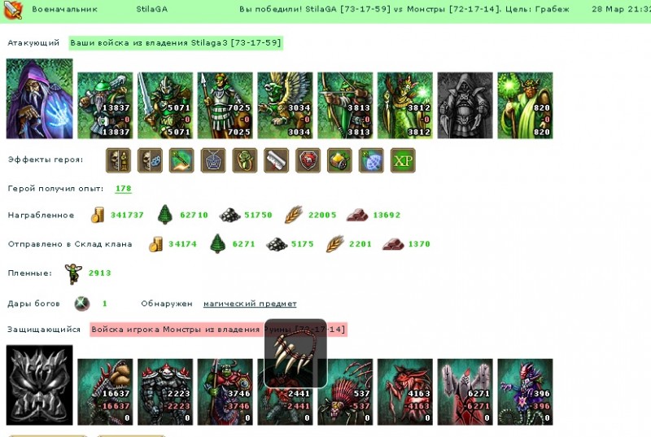Click the captives fairy icon

coord(73,273)
